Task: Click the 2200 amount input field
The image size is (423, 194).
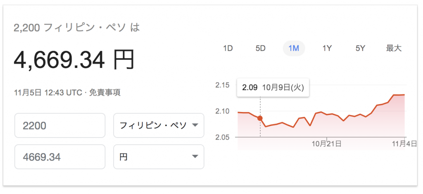Action: pyautogui.click(x=60, y=125)
